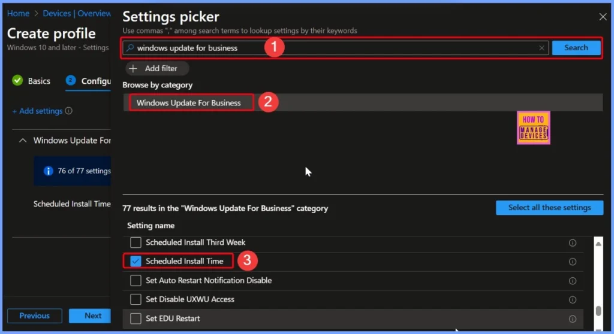
Task: Open info for Set EDU Restart
Action: [572, 319]
